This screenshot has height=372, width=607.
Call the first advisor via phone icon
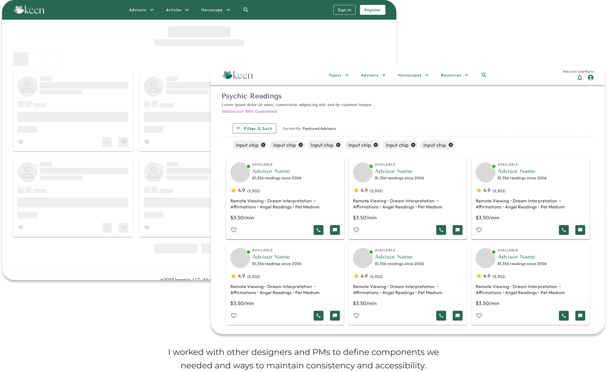coord(318,230)
